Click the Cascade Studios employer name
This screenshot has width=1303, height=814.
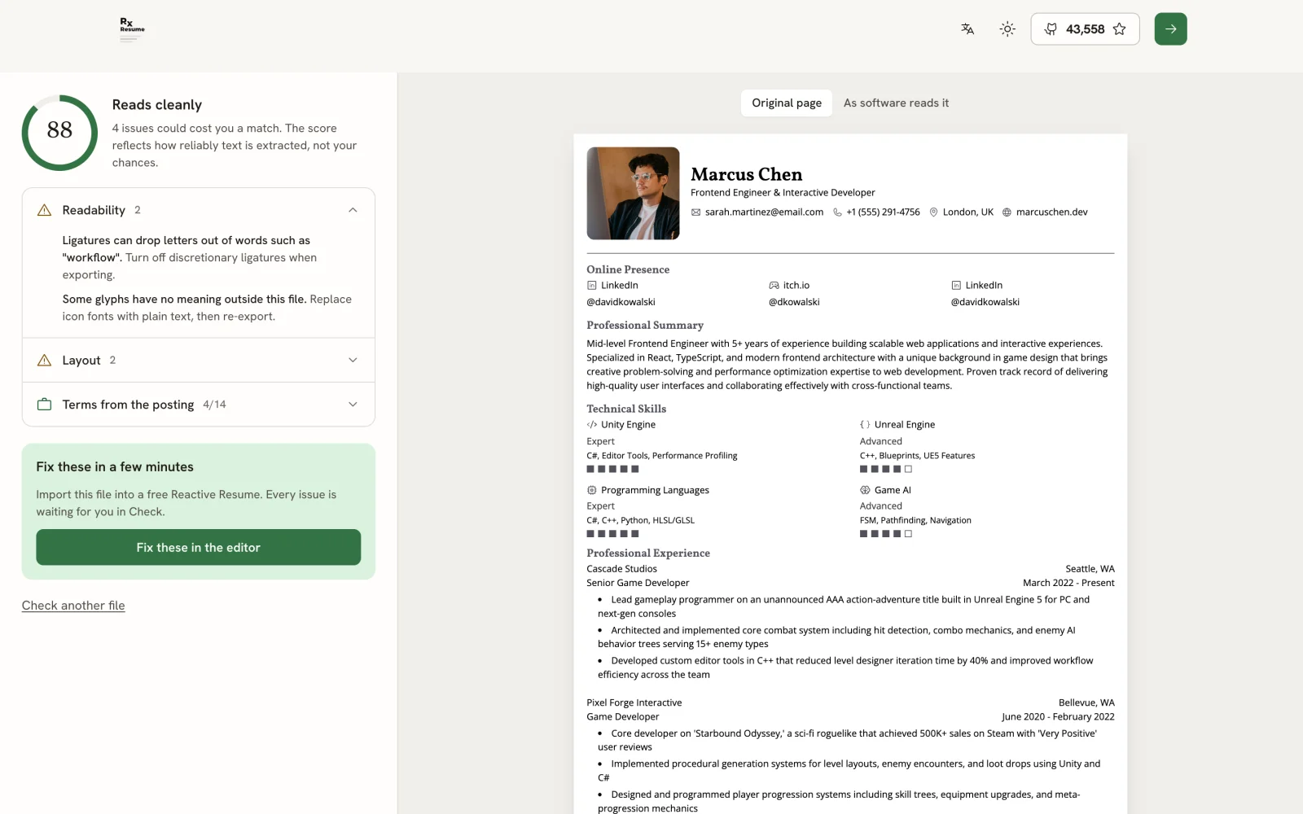[621, 569]
